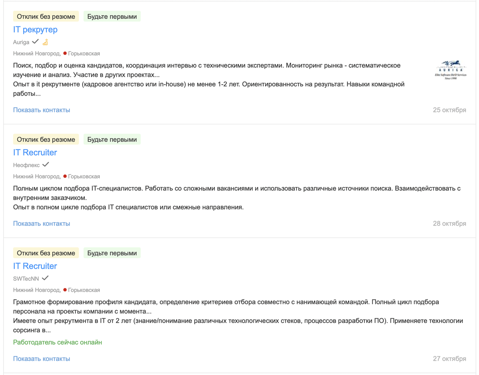The image size is (479, 375).
Task: Click the verified checkmark next to Auriga
Action: (36, 42)
